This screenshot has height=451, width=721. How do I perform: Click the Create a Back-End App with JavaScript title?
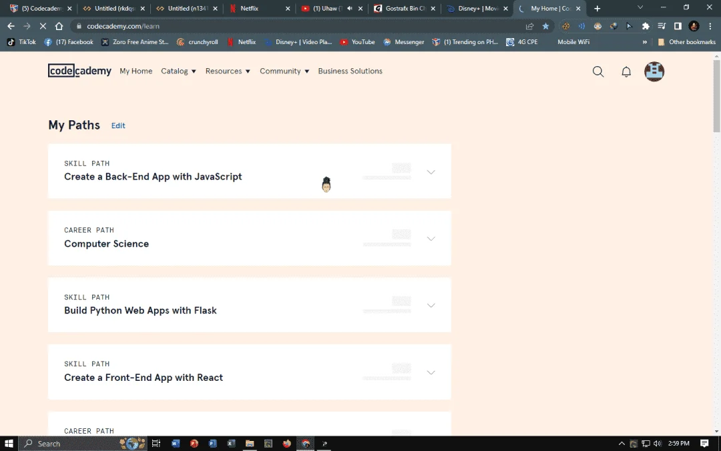153,176
